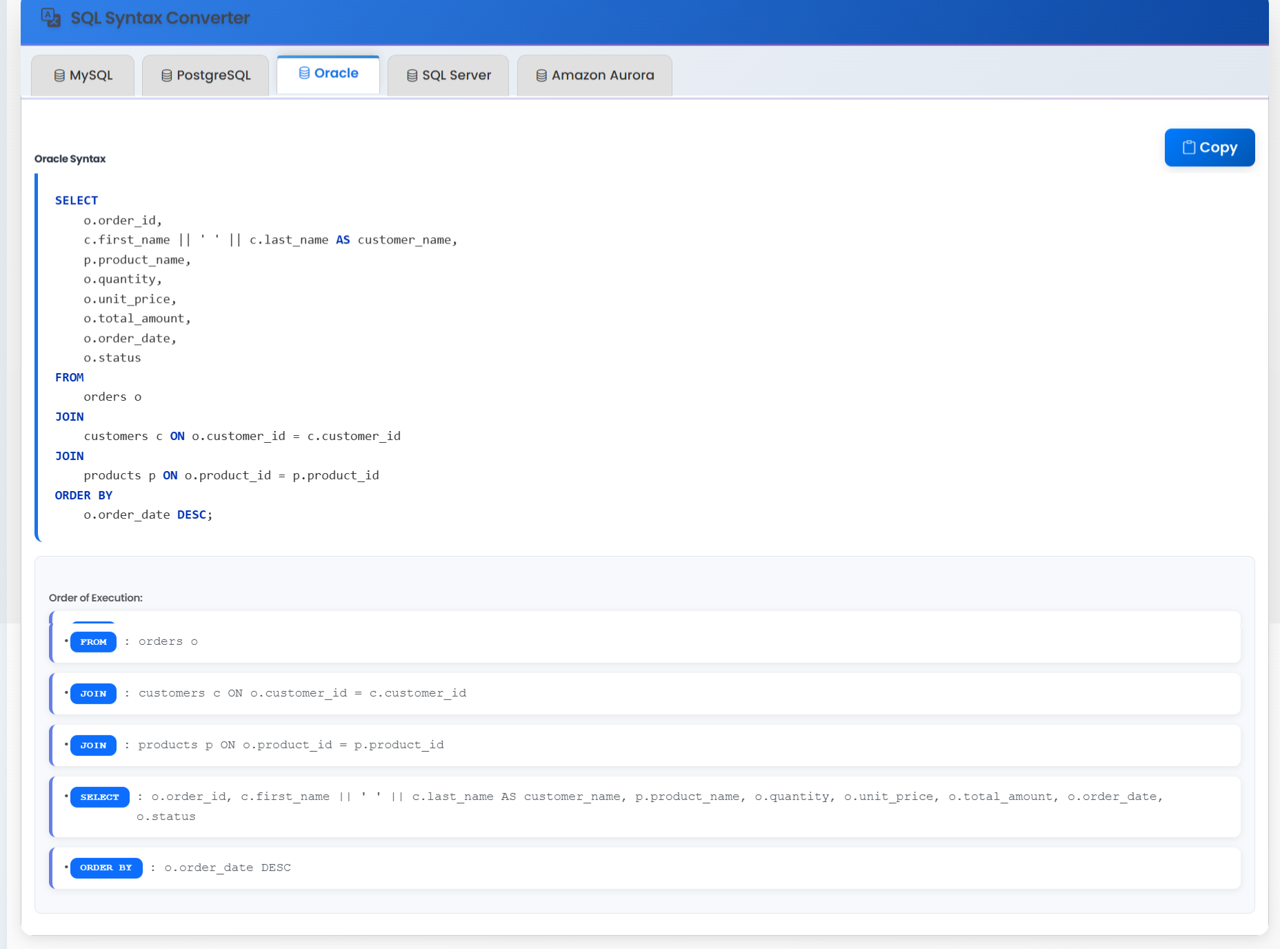Click the FROM keyword in the code
Image resolution: width=1280 pixels, height=949 pixels.
tap(70, 377)
